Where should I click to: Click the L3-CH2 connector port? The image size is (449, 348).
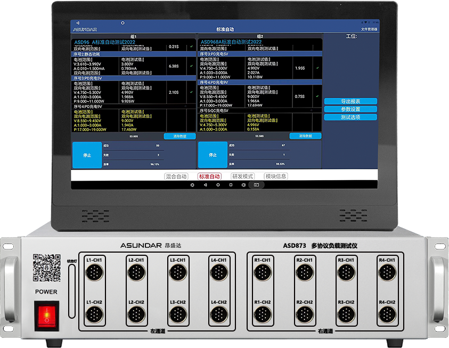click(x=178, y=314)
